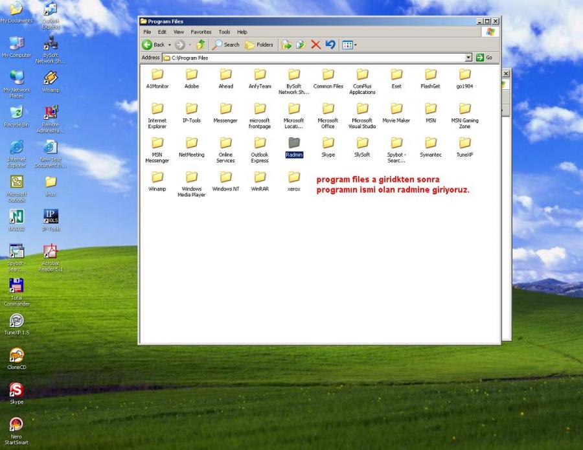Open the File menu
Screen dimensions: 583x450
click(147, 32)
